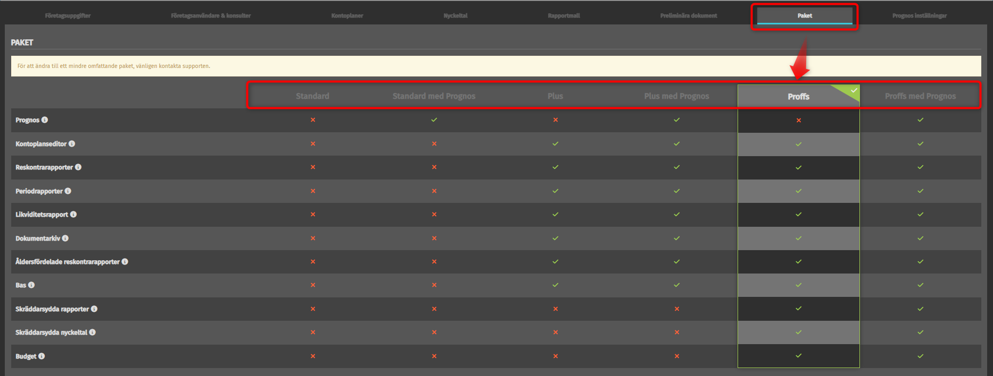This screenshot has height=376, width=993.
Task: Click info icon for Åldersfördelade reskontrarapporter
Action: tap(125, 262)
